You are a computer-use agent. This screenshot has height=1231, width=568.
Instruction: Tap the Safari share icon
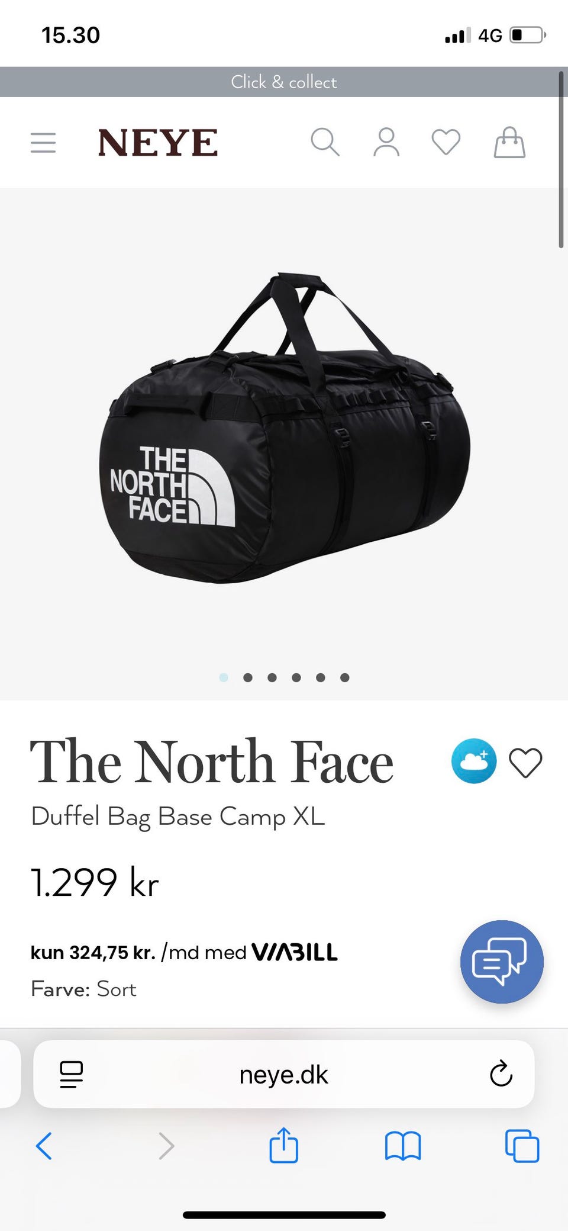click(283, 1145)
